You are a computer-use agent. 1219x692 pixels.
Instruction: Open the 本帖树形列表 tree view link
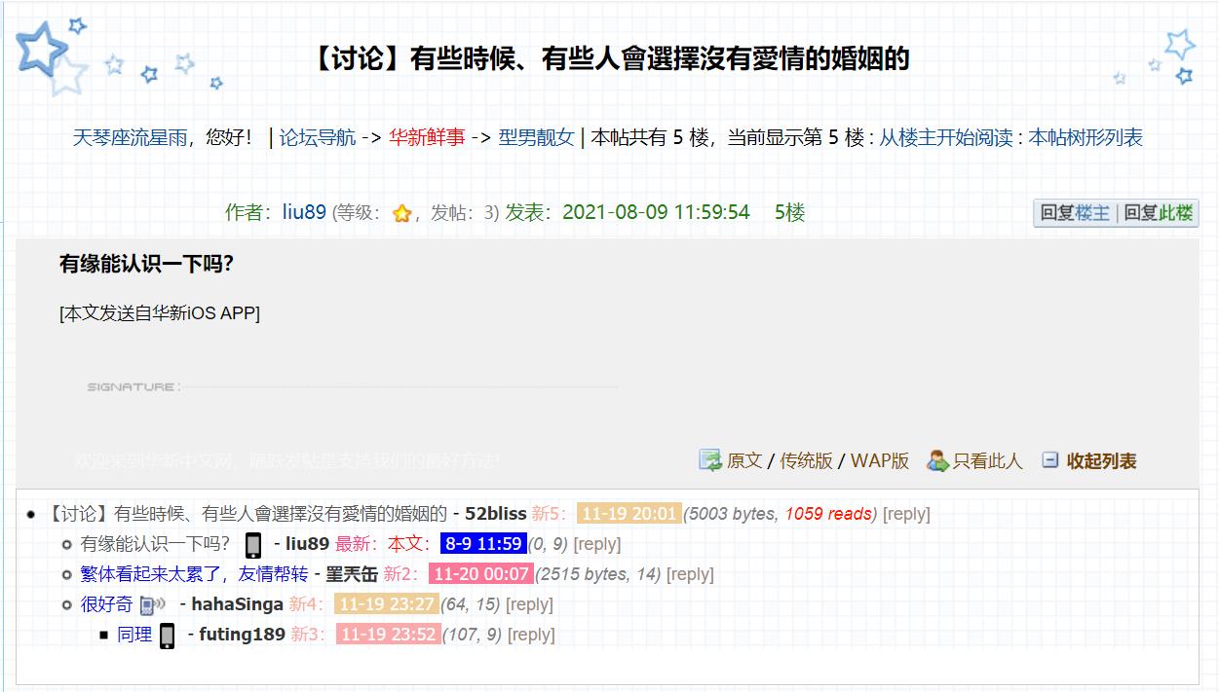(1086, 138)
